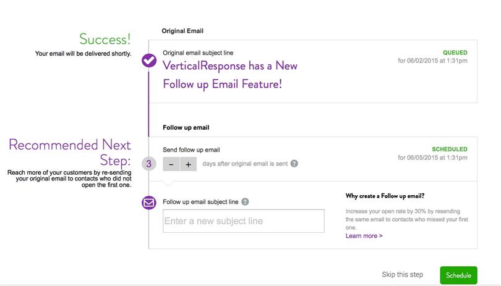
Task: Click the Success! heading text
Action: tap(105, 40)
